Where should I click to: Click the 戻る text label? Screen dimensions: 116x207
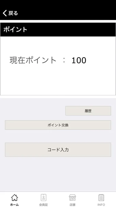13,13
